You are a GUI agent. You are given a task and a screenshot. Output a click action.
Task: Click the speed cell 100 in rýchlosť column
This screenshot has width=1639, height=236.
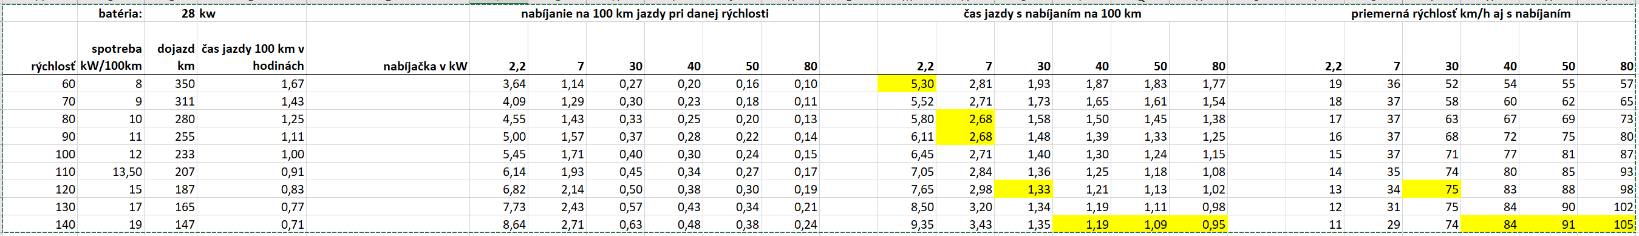coord(41,154)
